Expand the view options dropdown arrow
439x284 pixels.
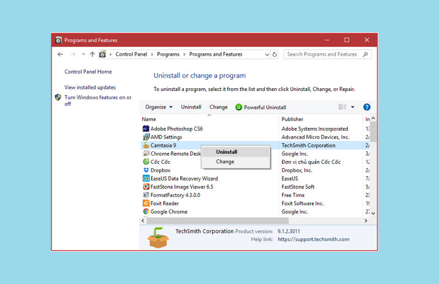(353, 107)
